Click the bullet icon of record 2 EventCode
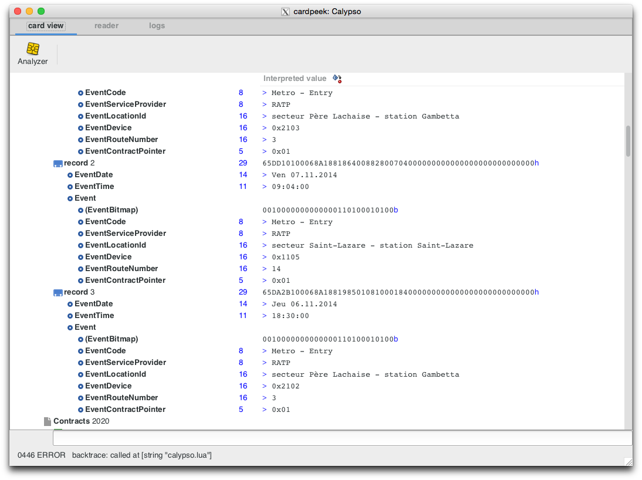 point(80,222)
